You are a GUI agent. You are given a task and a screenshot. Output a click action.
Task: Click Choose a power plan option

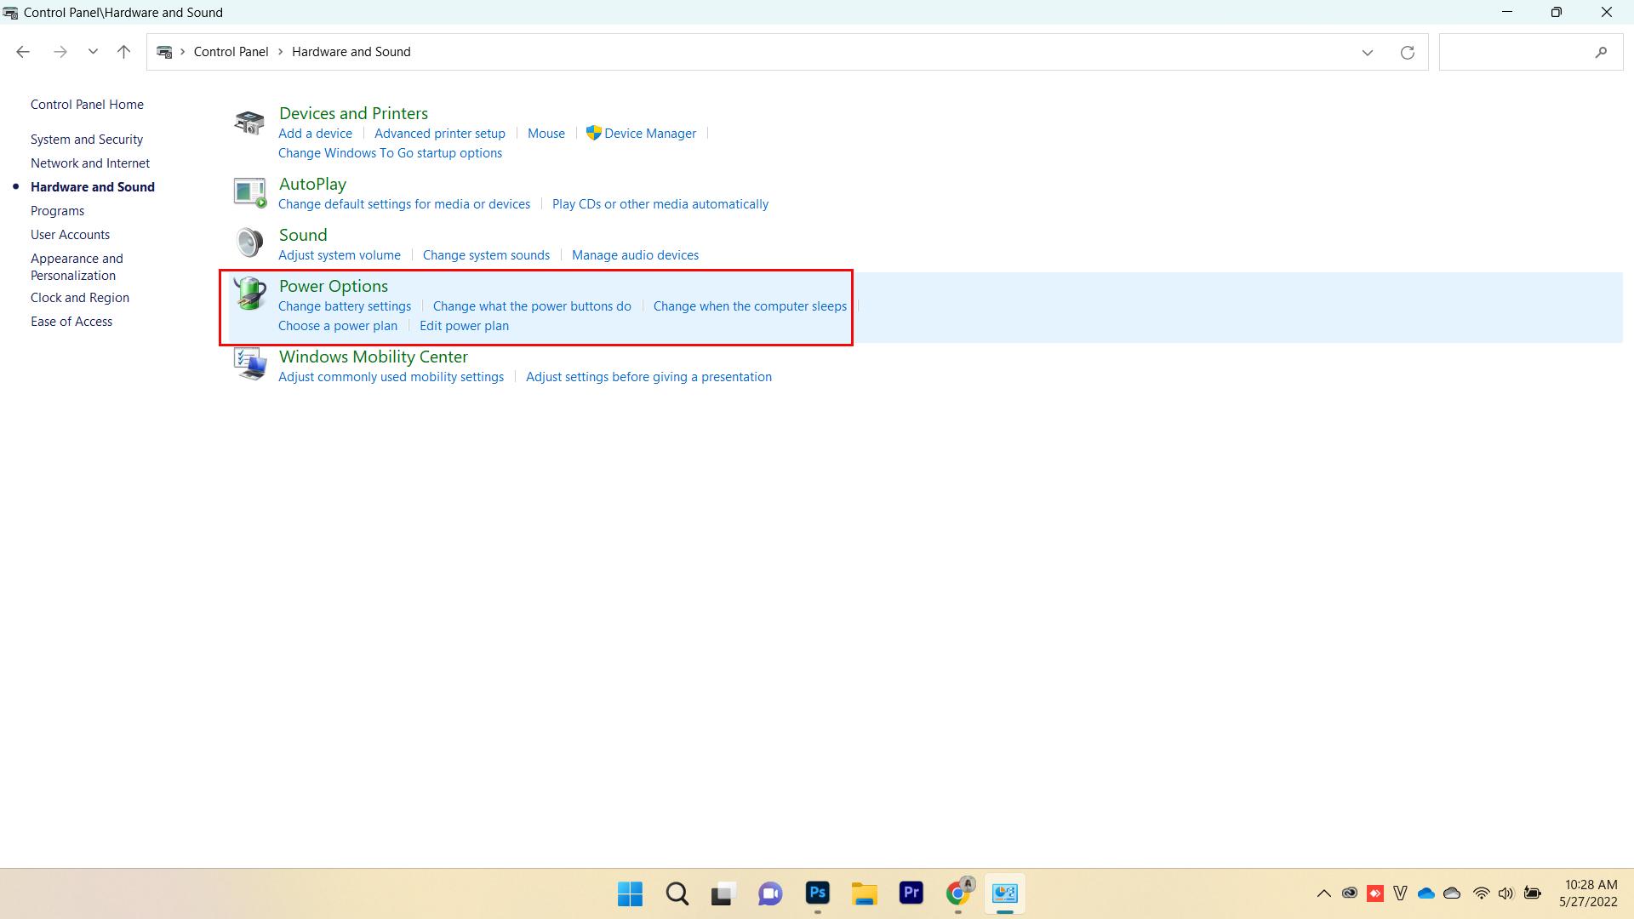(x=338, y=324)
